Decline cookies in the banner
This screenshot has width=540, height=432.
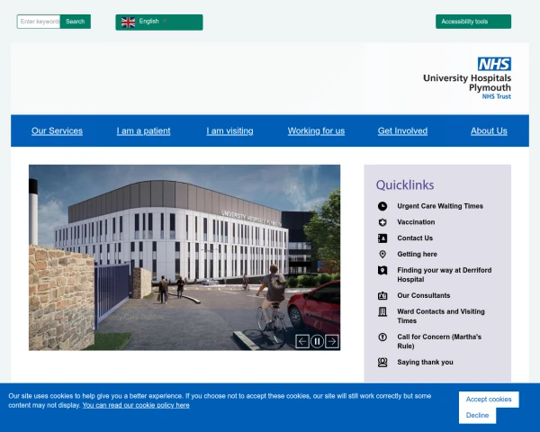(477, 416)
